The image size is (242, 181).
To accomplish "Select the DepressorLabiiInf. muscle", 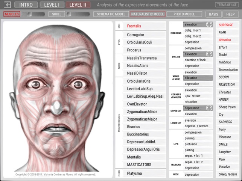I will click(145, 142).
